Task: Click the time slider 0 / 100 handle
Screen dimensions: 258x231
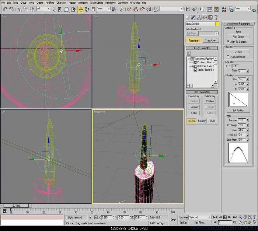Action: click(x=16, y=206)
